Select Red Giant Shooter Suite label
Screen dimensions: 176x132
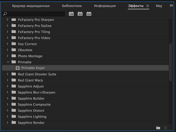point(37,74)
